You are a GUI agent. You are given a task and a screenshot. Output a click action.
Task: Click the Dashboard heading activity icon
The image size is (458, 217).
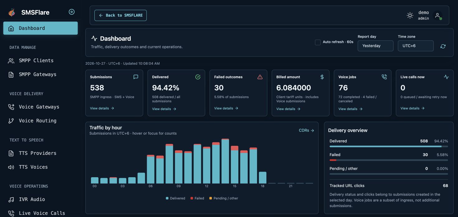(x=94, y=39)
